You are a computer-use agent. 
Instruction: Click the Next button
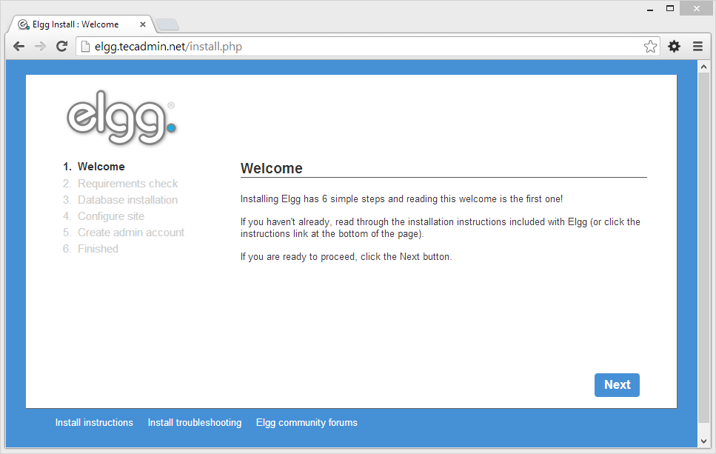coord(617,385)
